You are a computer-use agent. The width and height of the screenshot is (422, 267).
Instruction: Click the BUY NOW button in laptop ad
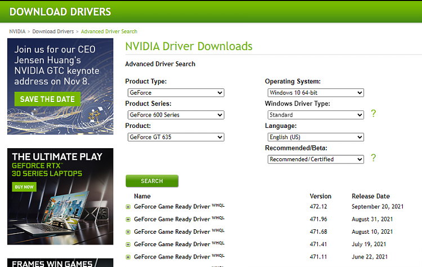tap(24, 187)
